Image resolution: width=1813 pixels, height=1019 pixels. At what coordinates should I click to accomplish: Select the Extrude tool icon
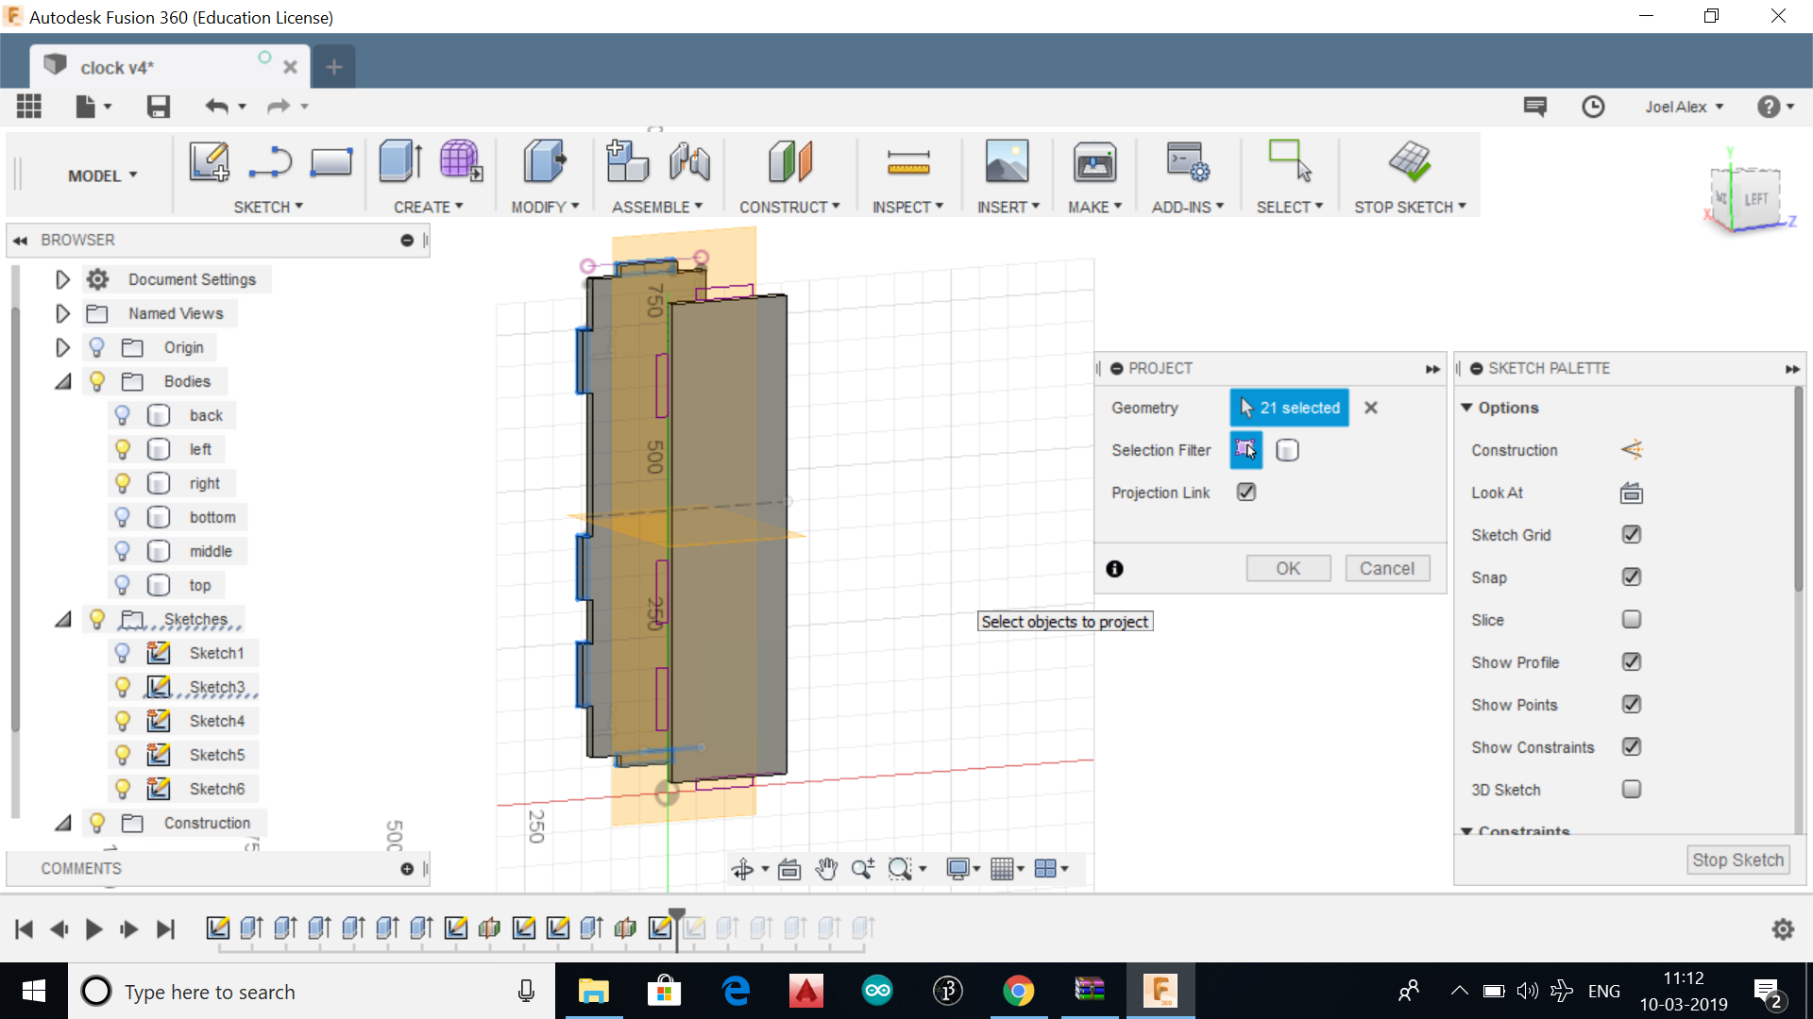pos(400,162)
